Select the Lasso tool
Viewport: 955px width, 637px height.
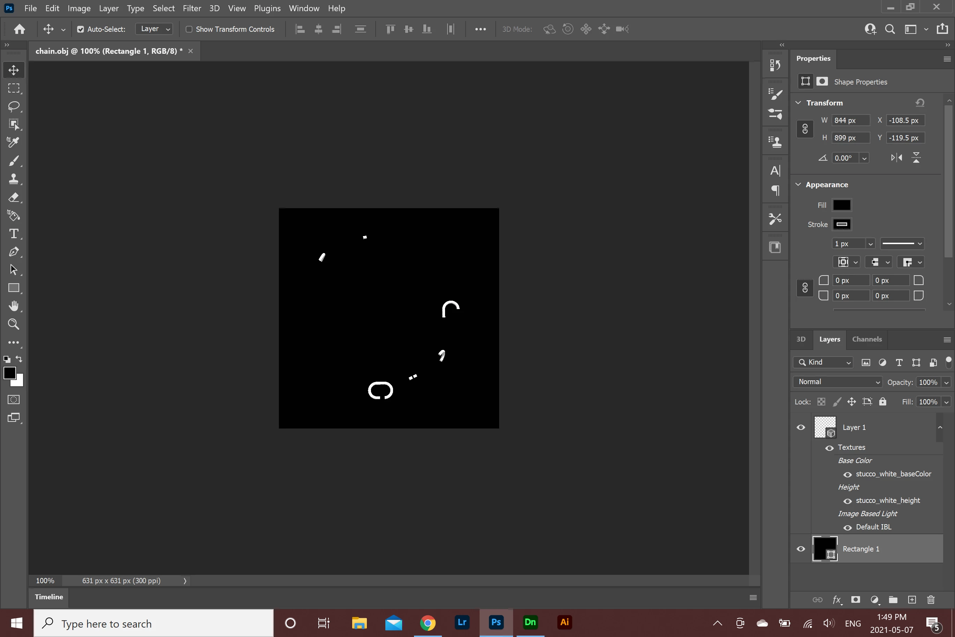[13, 107]
